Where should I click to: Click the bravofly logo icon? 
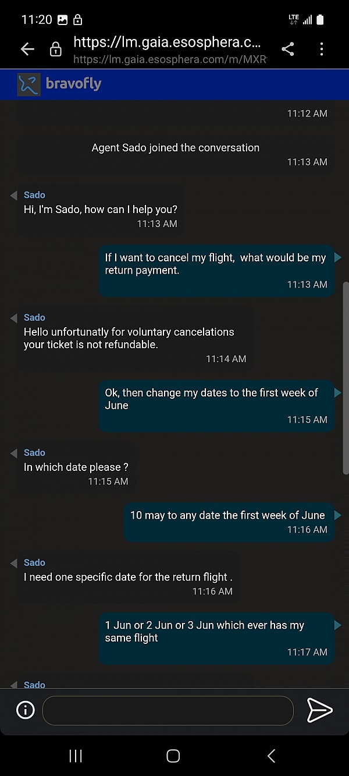point(29,84)
